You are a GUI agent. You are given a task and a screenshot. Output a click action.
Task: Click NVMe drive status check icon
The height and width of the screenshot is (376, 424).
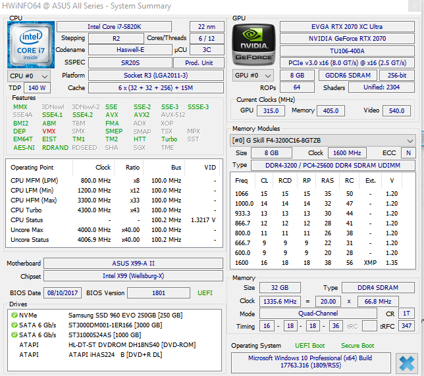tap(14, 315)
